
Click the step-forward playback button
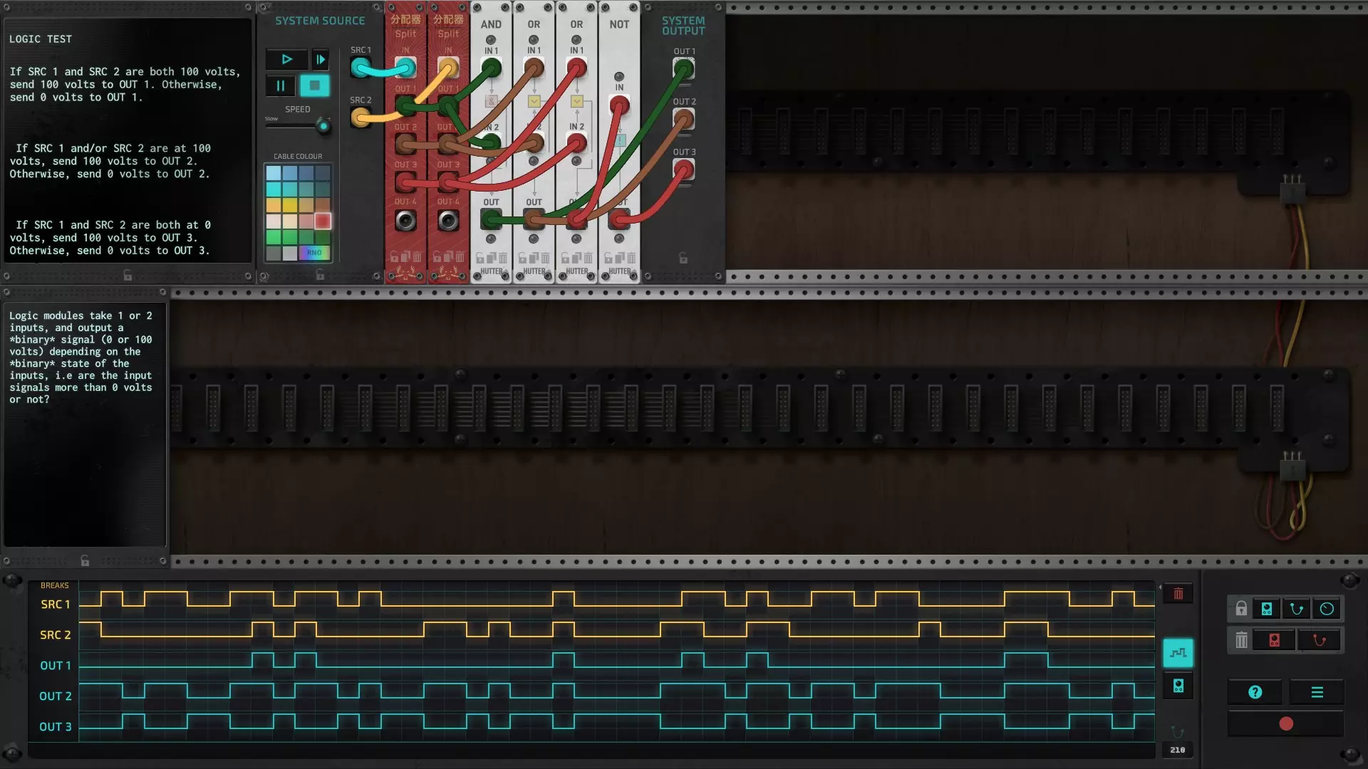pos(321,60)
